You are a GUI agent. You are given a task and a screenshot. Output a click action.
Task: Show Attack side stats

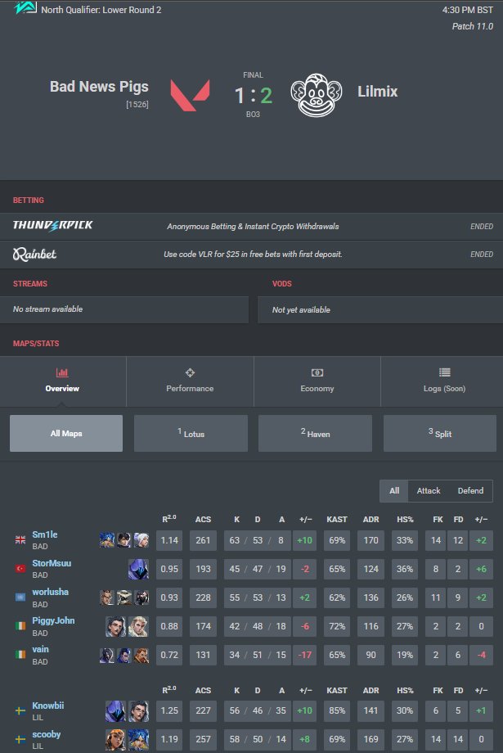pyautogui.click(x=428, y=491)
